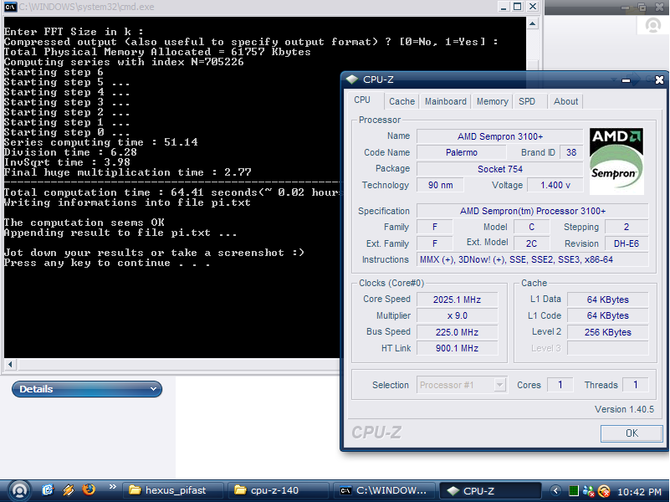Open the About tab in CPU-Z
This screenshot has width=670, height=502.
565,102
